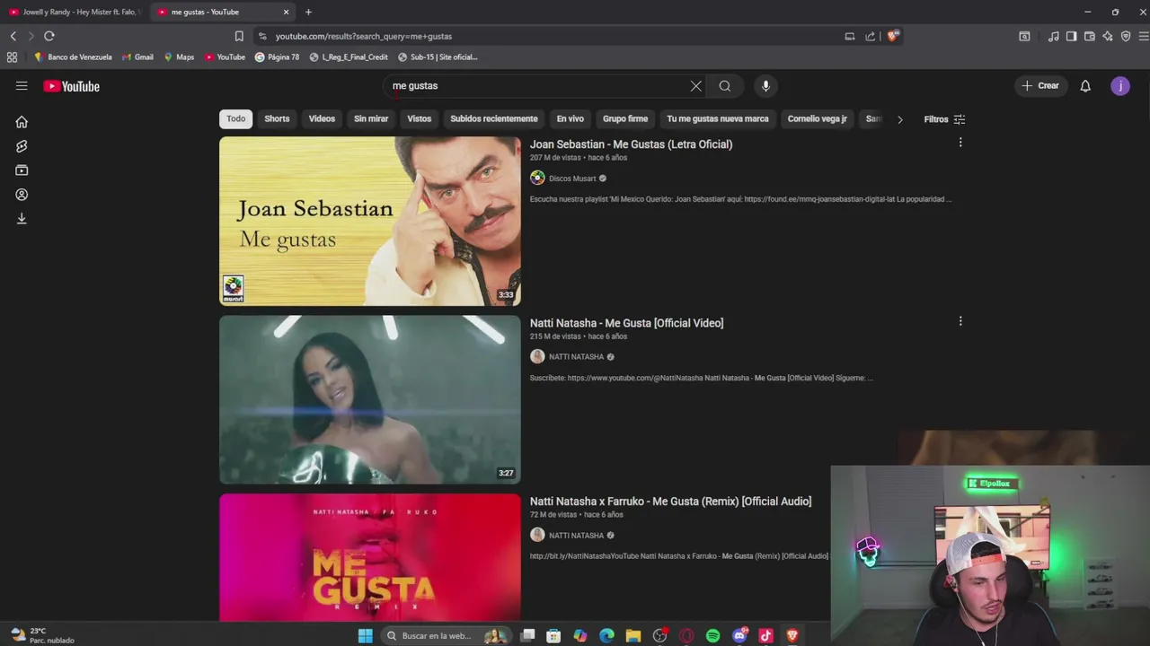The height and width of the screenshot is (646, 1150).
Task: Close the me gustas - YouTube tab
Action: (x=287, y=12)
